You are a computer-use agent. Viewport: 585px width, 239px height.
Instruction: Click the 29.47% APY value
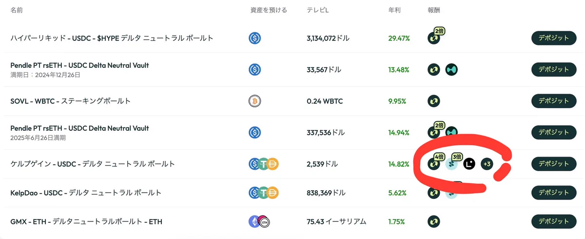pos(399,38)
